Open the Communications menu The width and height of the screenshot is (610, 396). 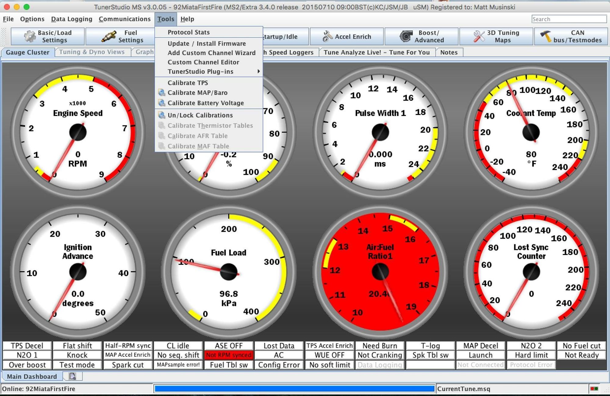[x=124, y=19]
